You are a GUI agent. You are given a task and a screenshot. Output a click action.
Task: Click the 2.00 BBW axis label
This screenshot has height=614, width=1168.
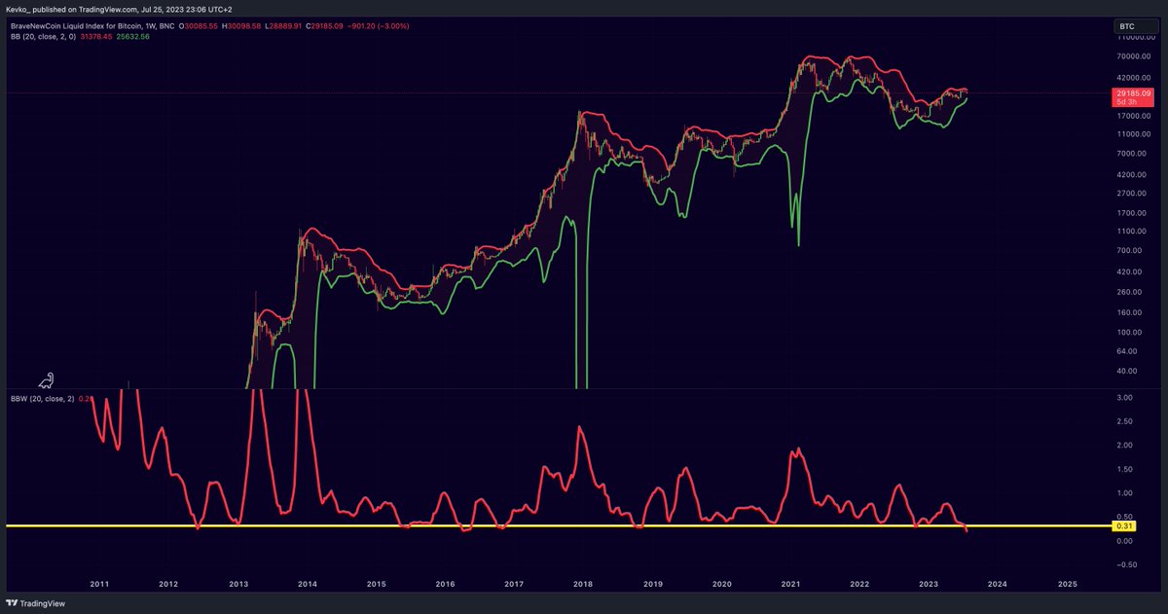(1125, 445)
